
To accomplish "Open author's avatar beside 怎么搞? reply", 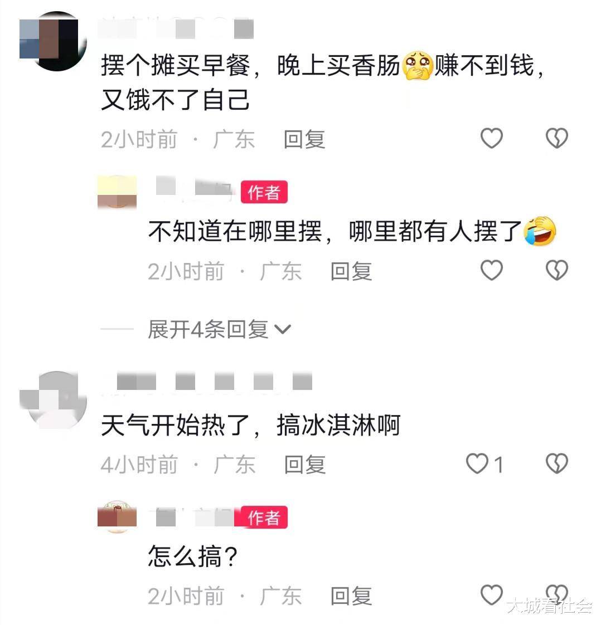I will coord(117,516).
